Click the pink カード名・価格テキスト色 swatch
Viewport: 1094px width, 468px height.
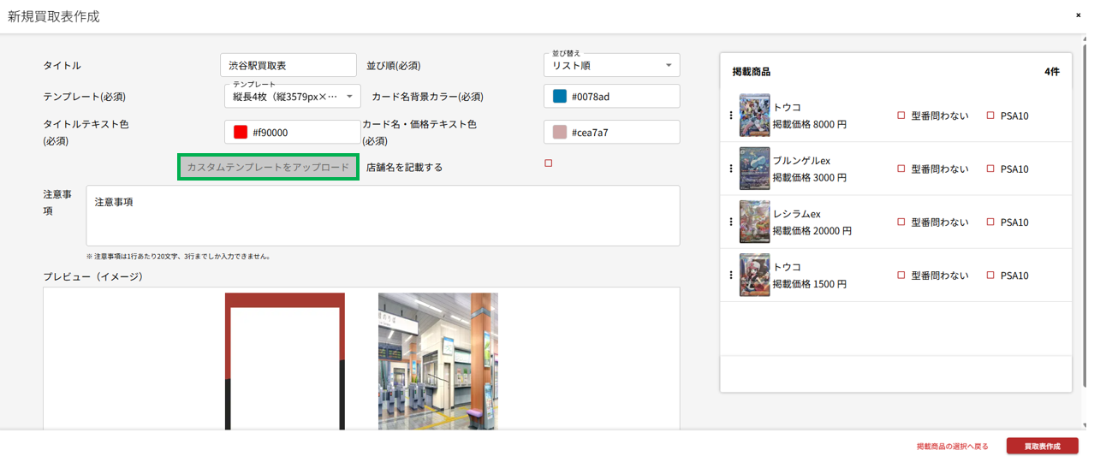tap(560, 133)
